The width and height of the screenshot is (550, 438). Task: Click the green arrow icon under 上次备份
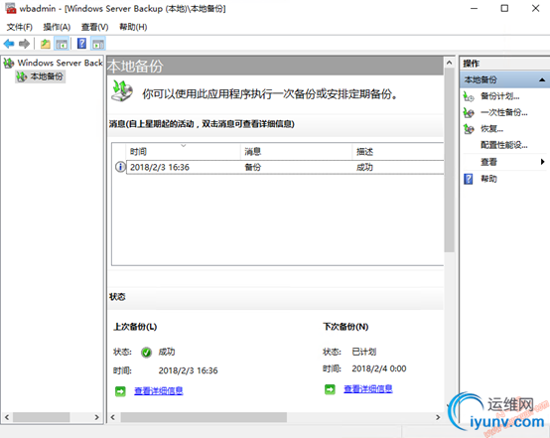pyautogui.click(x=120, y=391)
